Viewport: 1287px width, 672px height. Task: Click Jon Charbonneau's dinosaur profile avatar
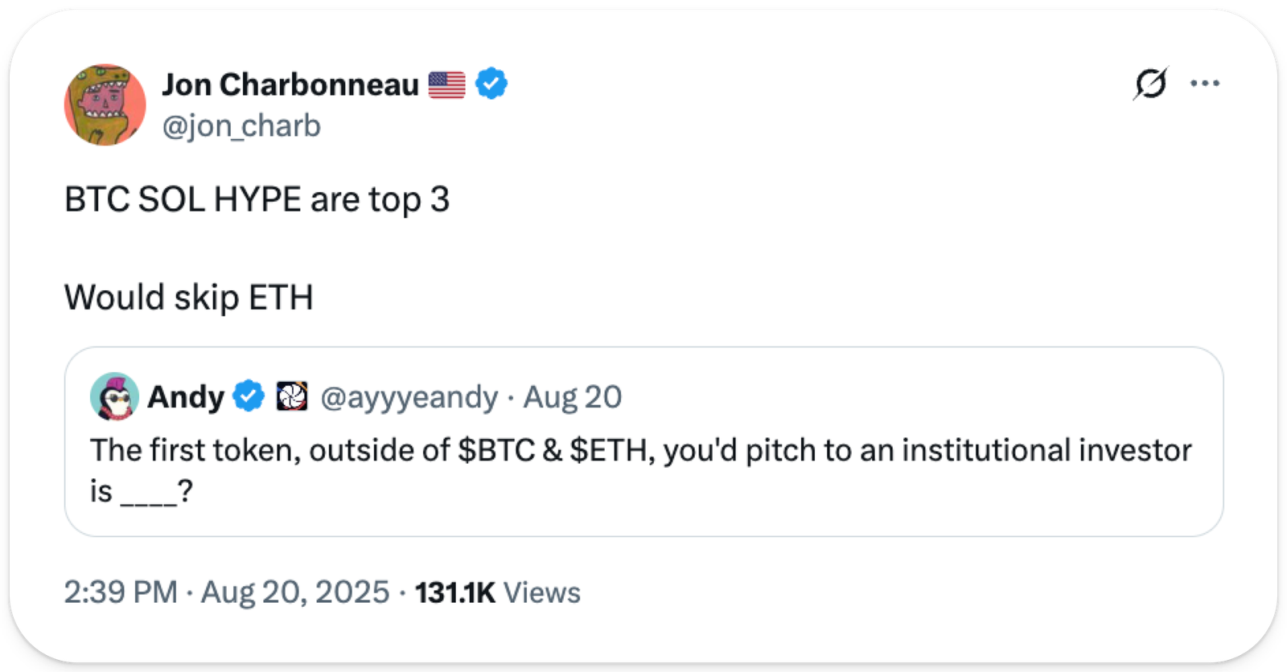tap(105, 104)
